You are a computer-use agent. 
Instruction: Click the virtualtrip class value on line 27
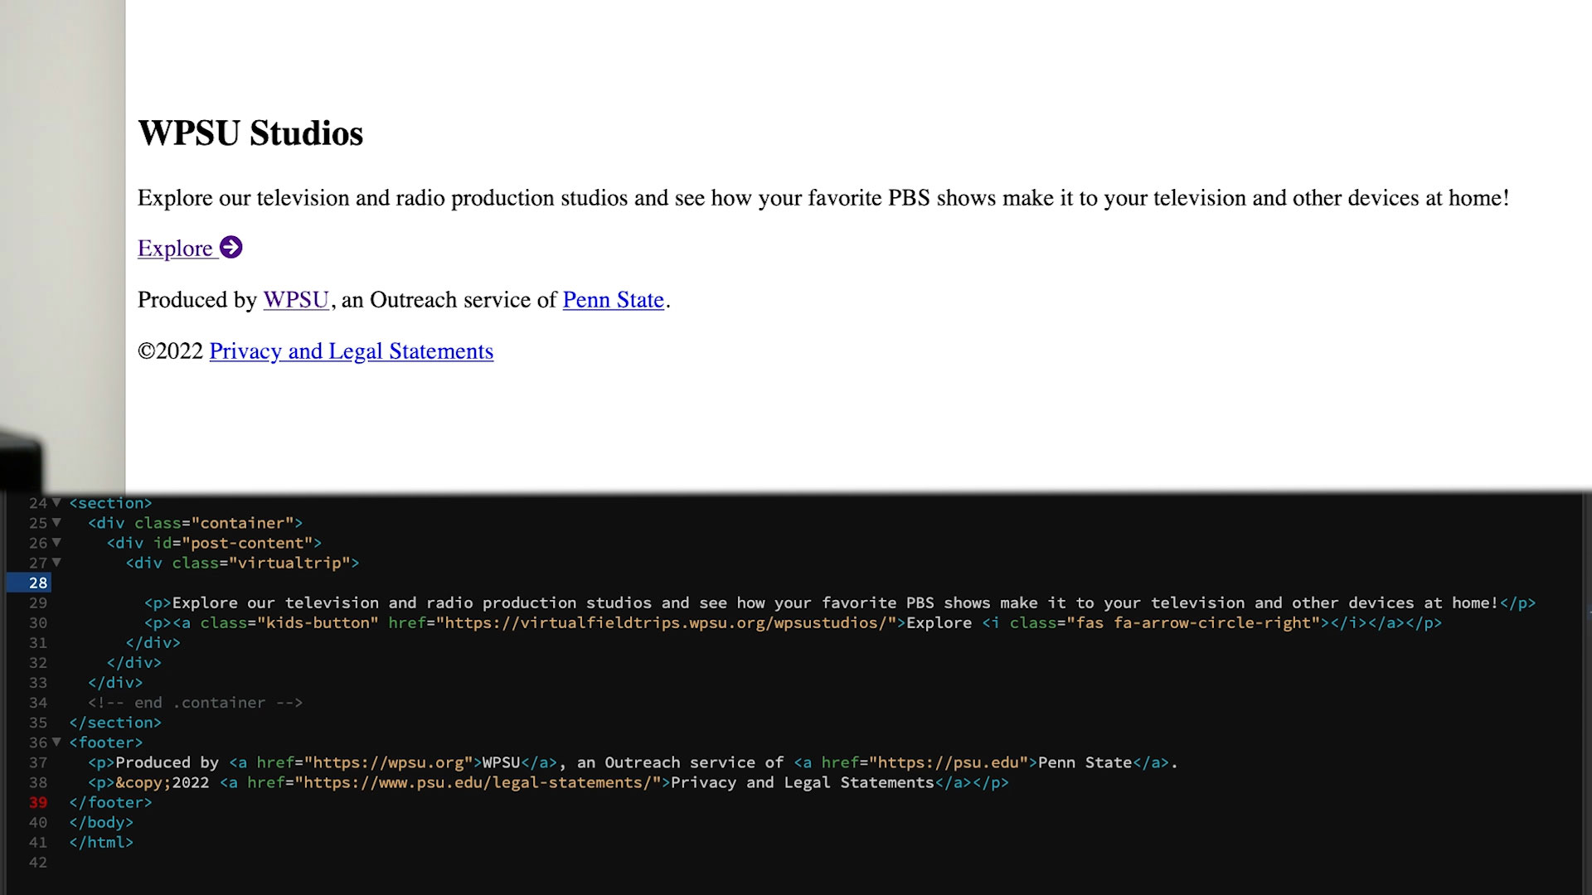tap(289, 563)
